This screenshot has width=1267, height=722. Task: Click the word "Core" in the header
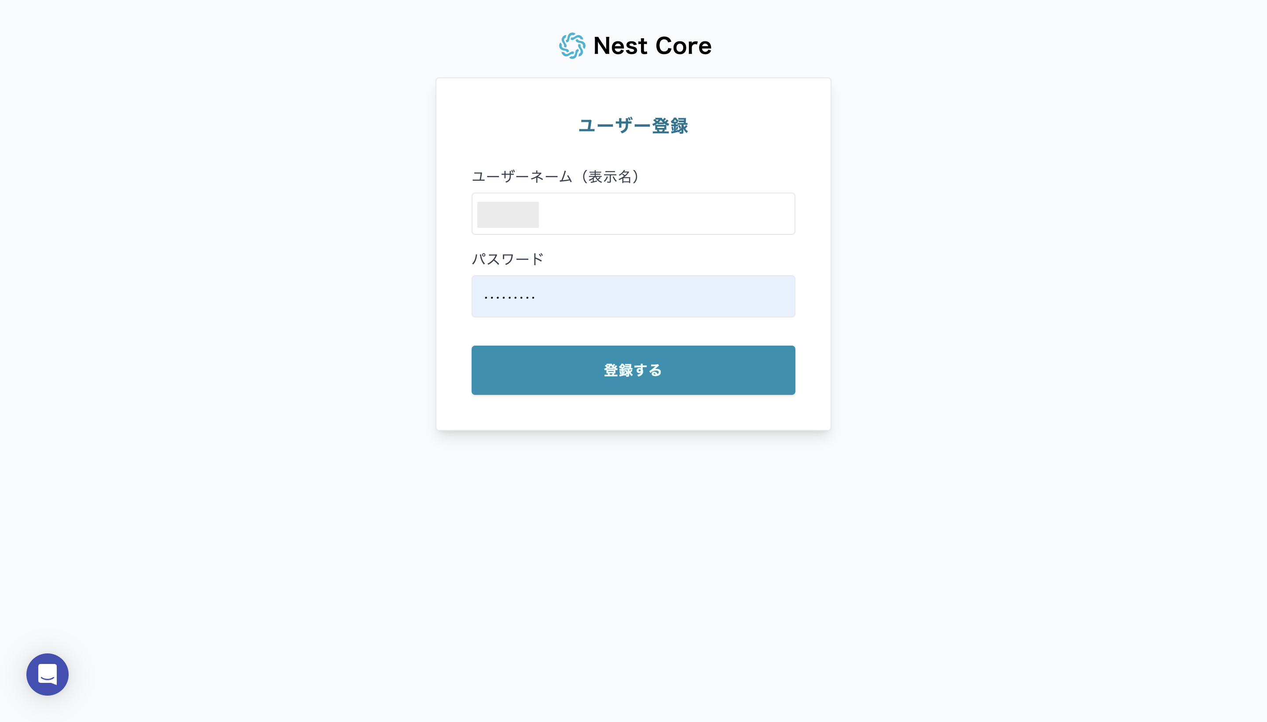(683, 46)
